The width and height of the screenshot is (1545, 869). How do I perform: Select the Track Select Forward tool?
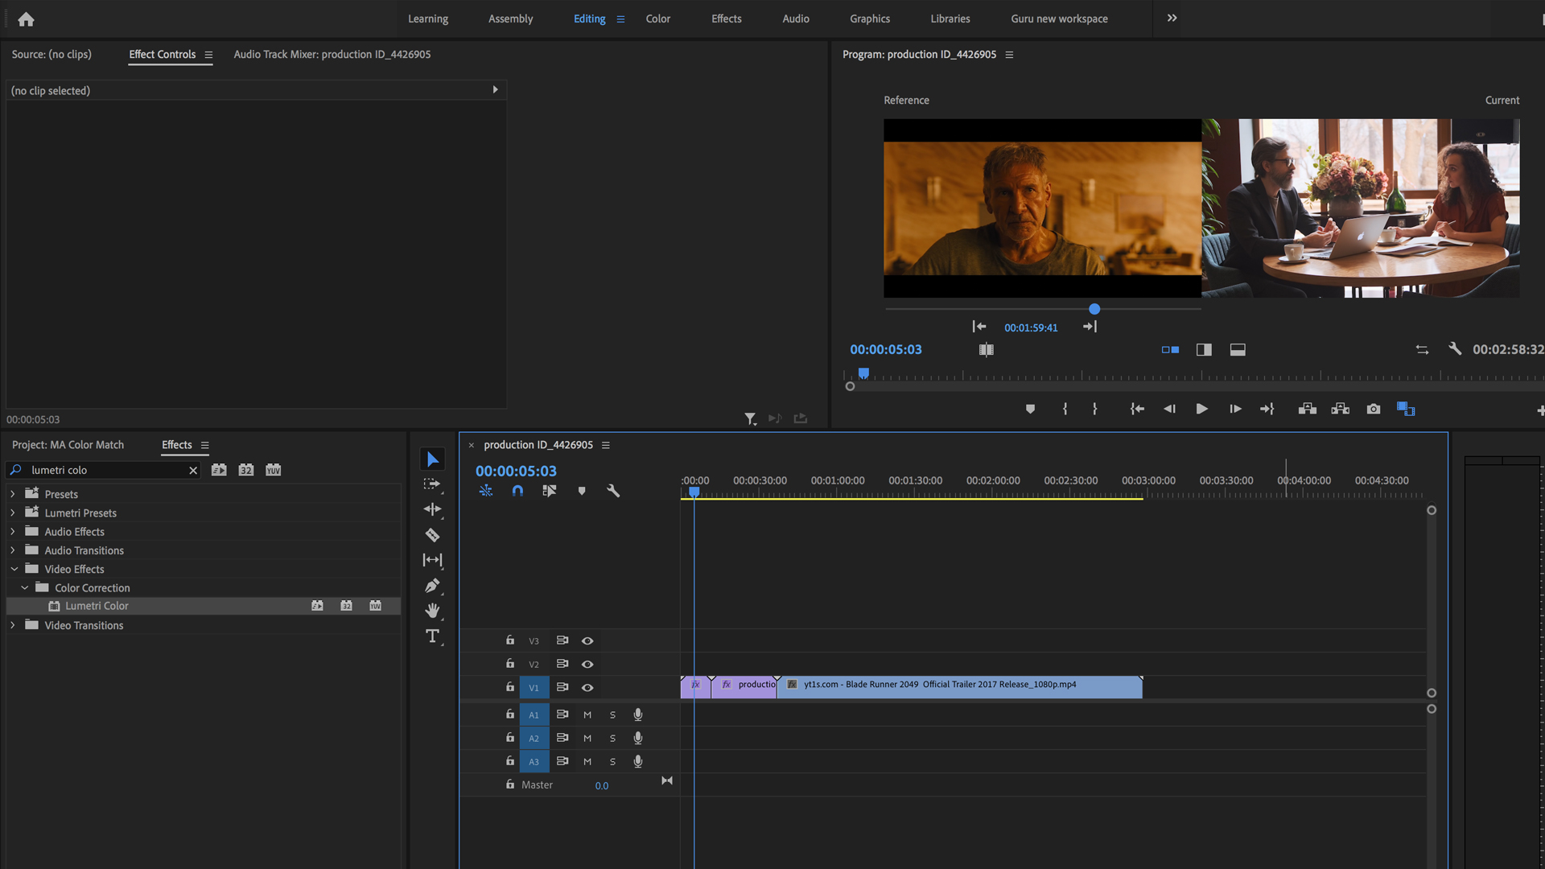tap(432, 484)
